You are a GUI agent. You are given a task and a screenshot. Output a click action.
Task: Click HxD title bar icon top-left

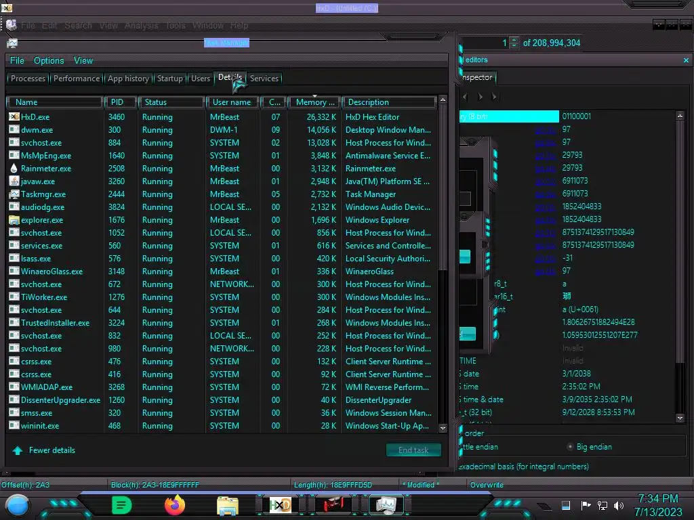(7, 7)
